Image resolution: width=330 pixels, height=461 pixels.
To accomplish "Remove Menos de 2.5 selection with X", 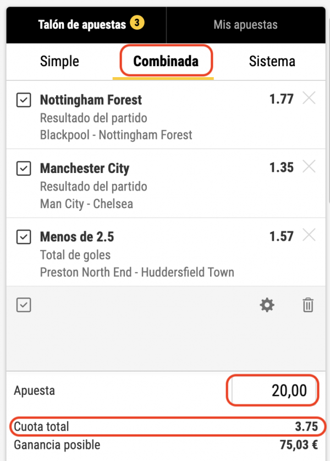I will [x=309, y=236].
